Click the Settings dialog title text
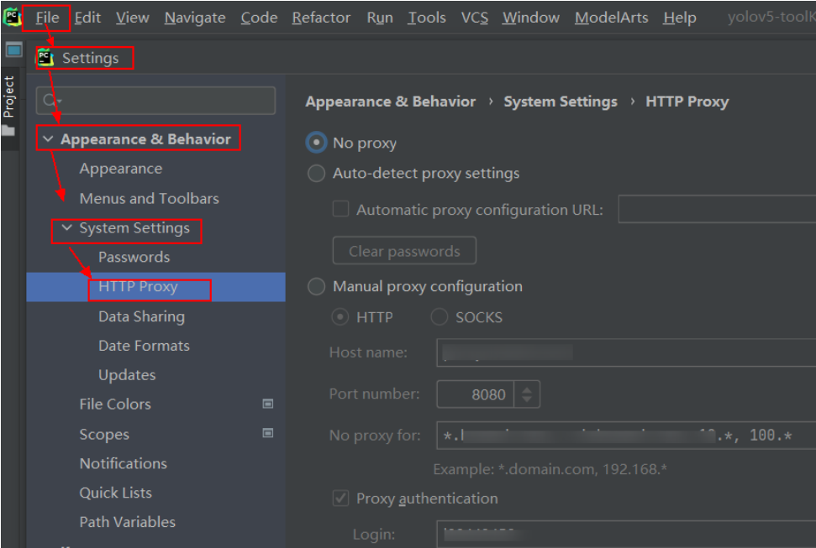Image resolution: width=816 pixels, height=548 pixels. click(91, 58)
